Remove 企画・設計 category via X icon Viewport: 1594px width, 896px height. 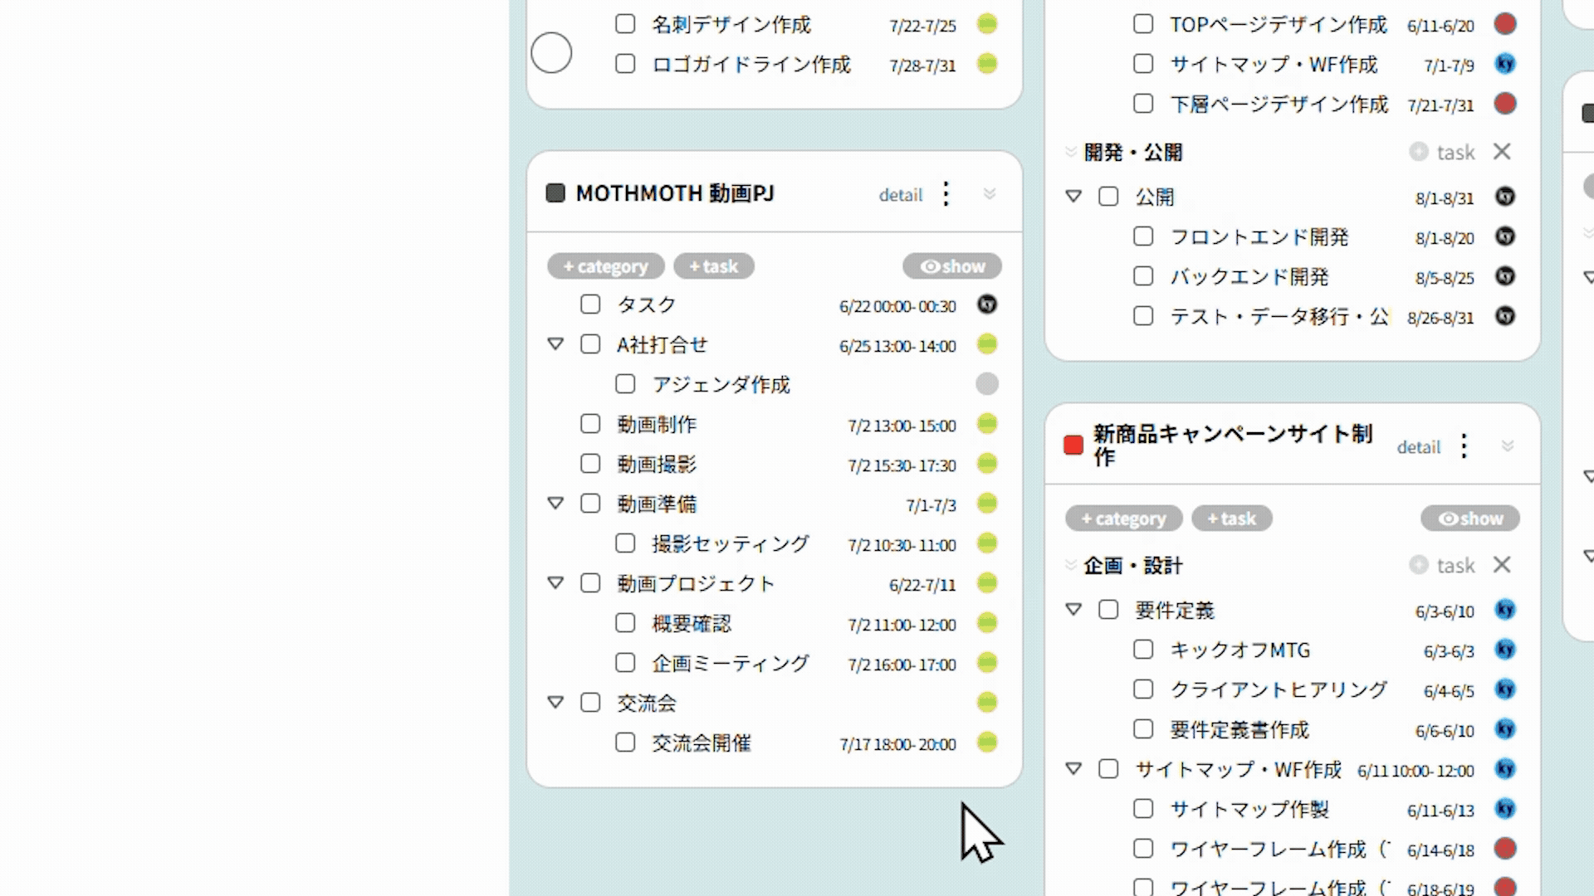tap(1501, 565)
